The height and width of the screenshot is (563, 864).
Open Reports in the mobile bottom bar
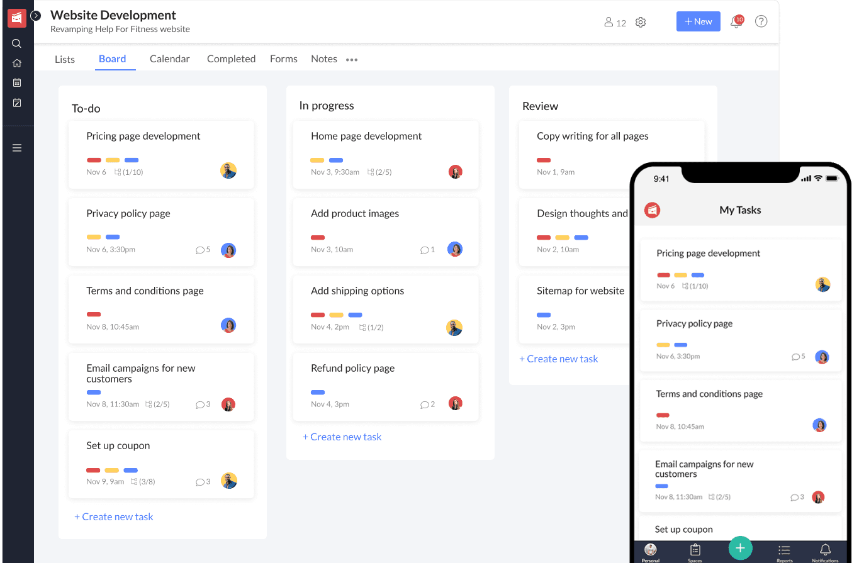[784, 550]
